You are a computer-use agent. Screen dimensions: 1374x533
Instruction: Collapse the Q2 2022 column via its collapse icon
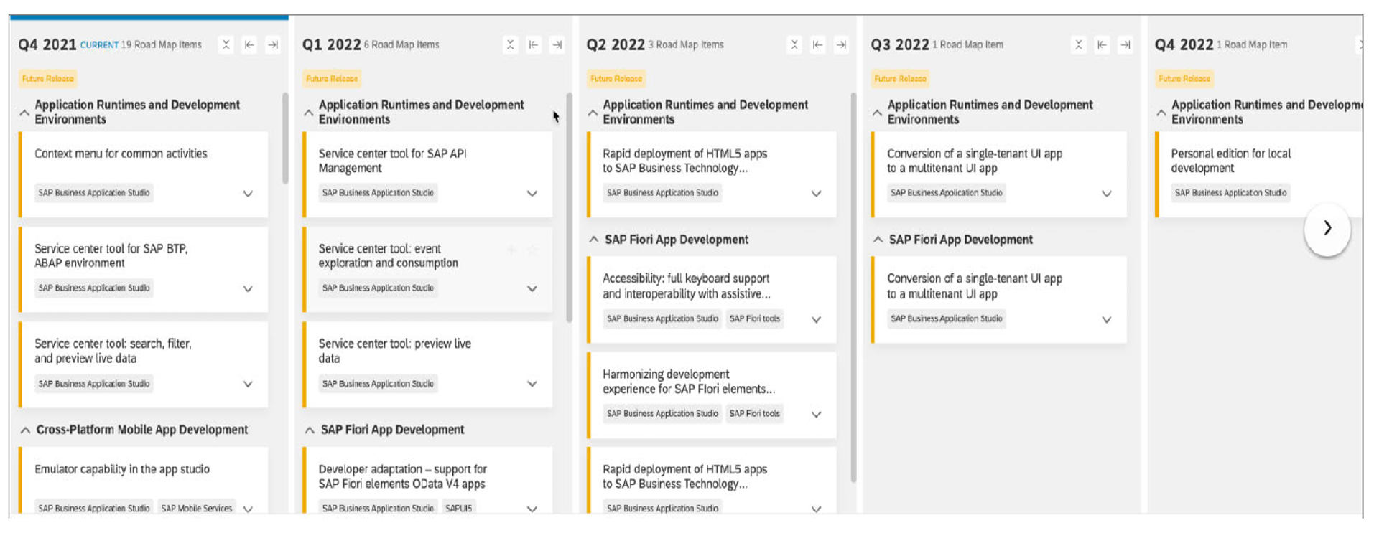[794, 44]
